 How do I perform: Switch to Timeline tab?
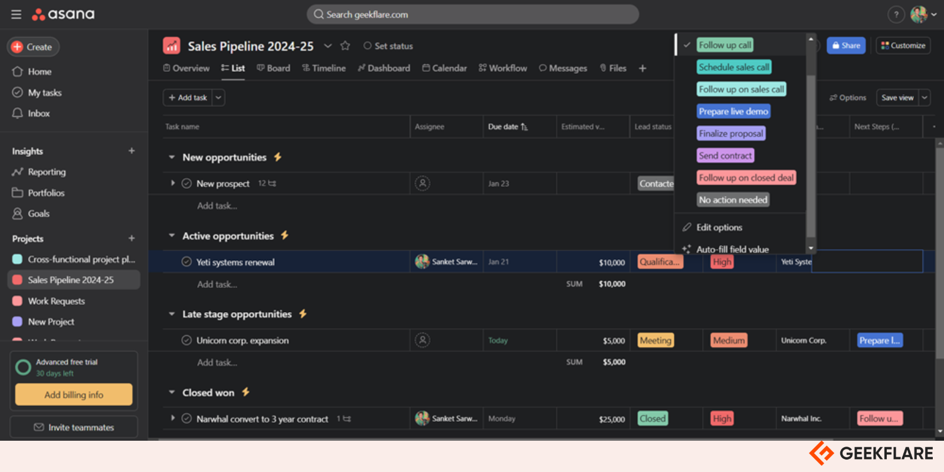pos(324,68)
